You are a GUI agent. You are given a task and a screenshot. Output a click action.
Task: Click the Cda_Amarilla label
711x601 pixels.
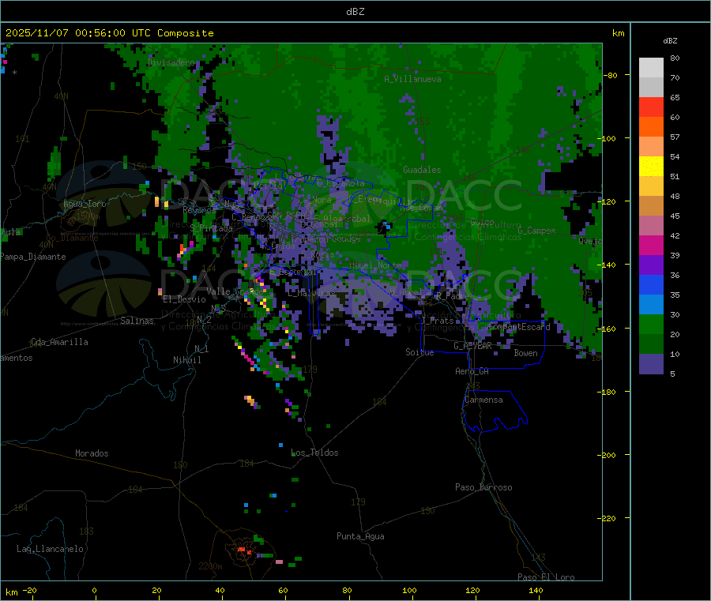pos(59,342)
